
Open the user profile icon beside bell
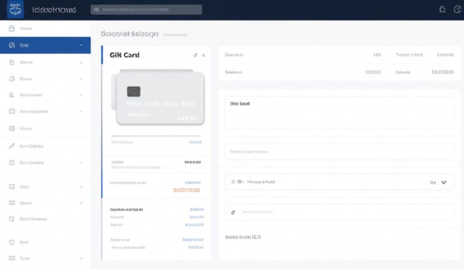[457, 10]
